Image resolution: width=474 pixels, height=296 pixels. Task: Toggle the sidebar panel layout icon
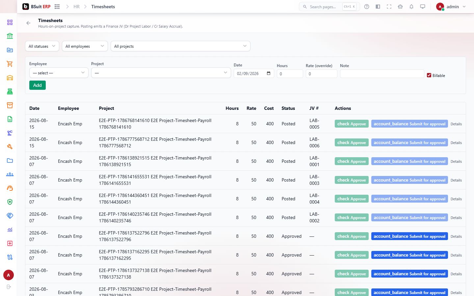[378, 7]
